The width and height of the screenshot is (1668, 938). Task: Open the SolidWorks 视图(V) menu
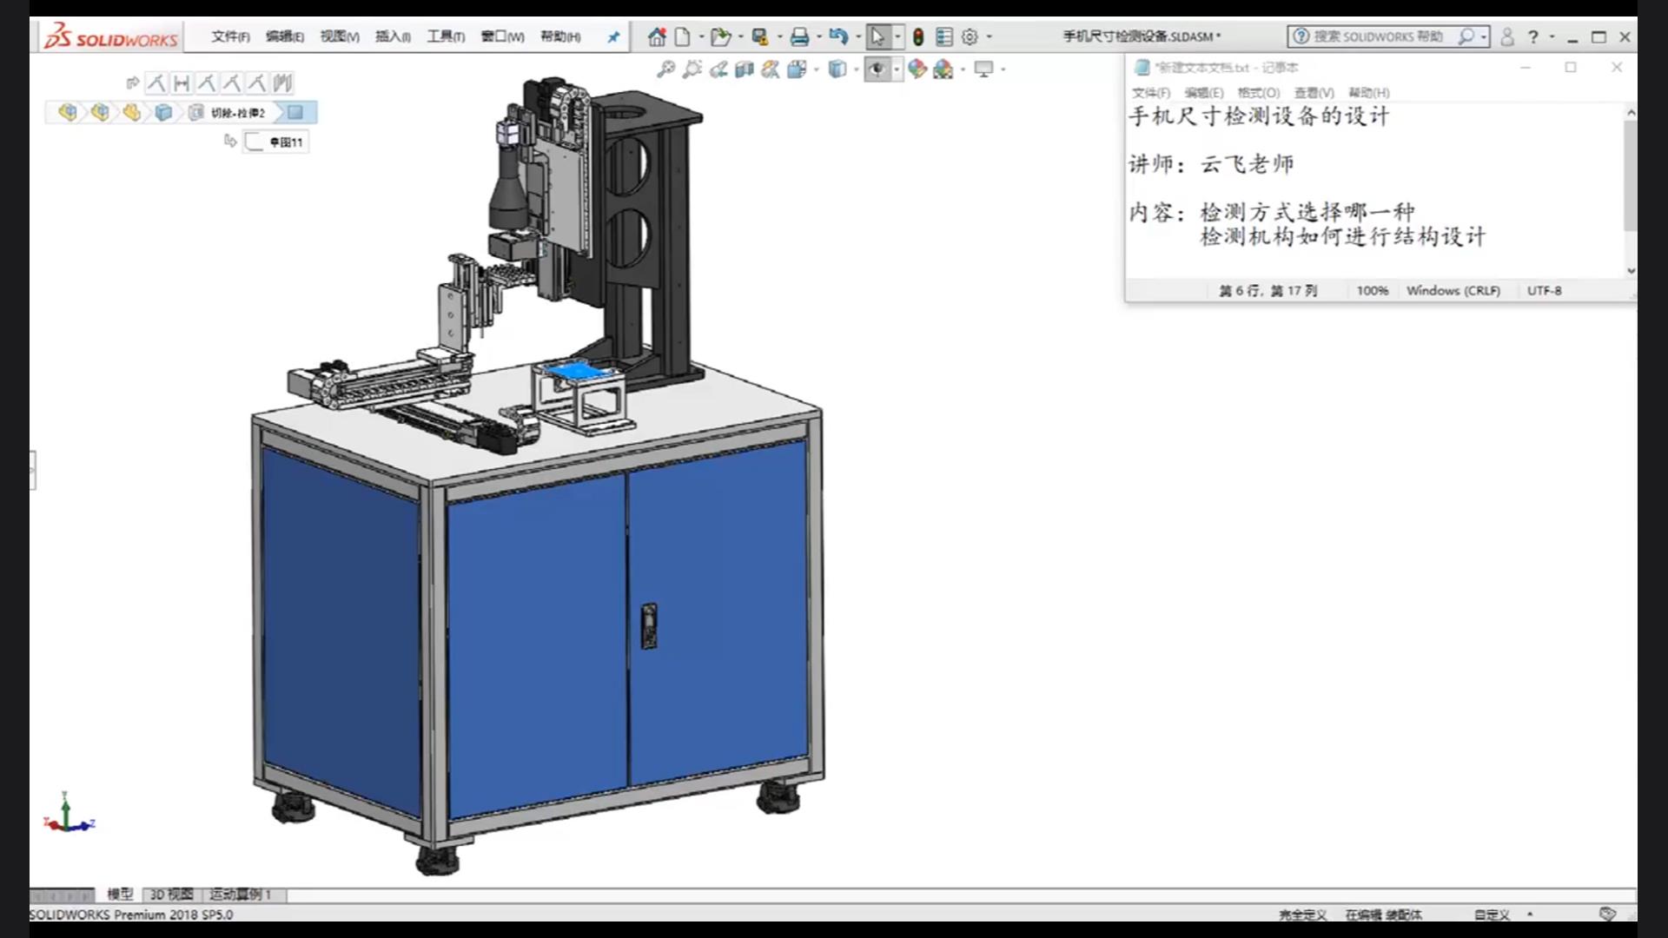click(x=340, y=36)
